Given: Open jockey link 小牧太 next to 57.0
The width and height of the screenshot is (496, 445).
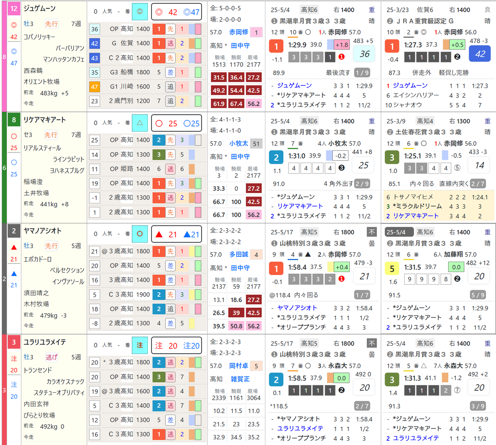Looking at the screenshot, I should 239,143.
